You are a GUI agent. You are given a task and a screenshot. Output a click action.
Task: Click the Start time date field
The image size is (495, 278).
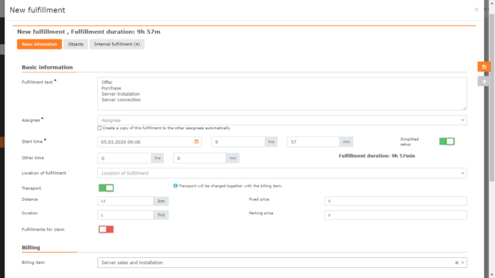pyautogui.click(x=149, y=142)
